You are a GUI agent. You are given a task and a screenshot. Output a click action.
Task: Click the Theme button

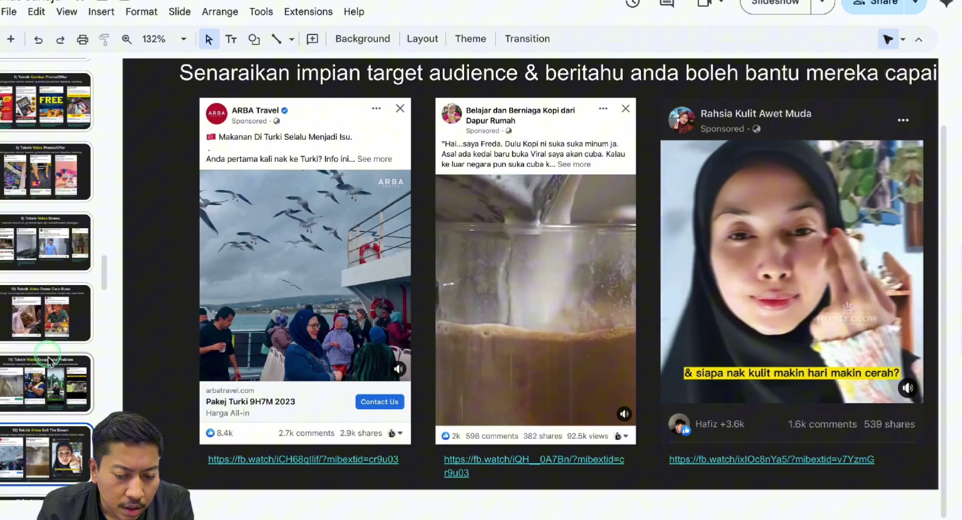(470, 39)
